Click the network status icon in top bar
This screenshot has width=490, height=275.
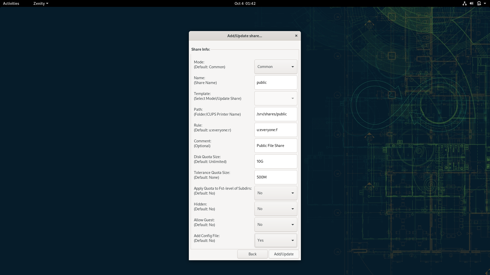coord(464,4)
